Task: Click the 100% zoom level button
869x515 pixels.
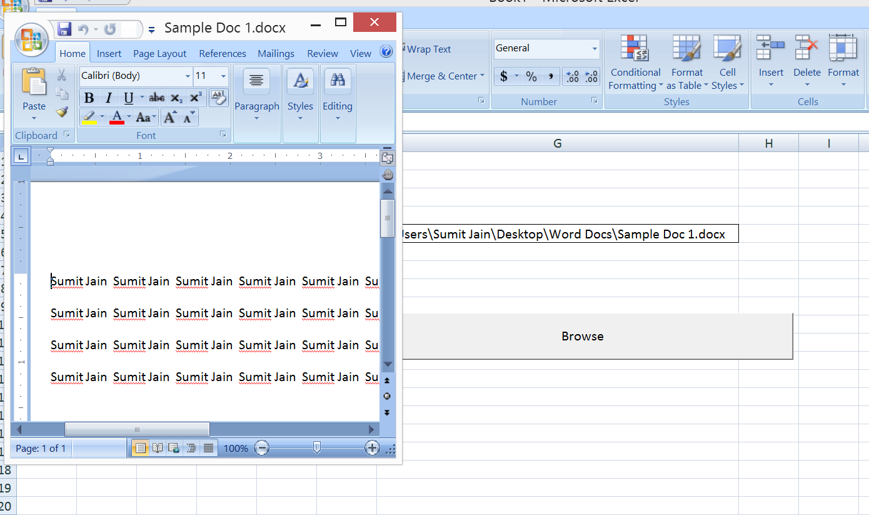Action: [236, 448]
